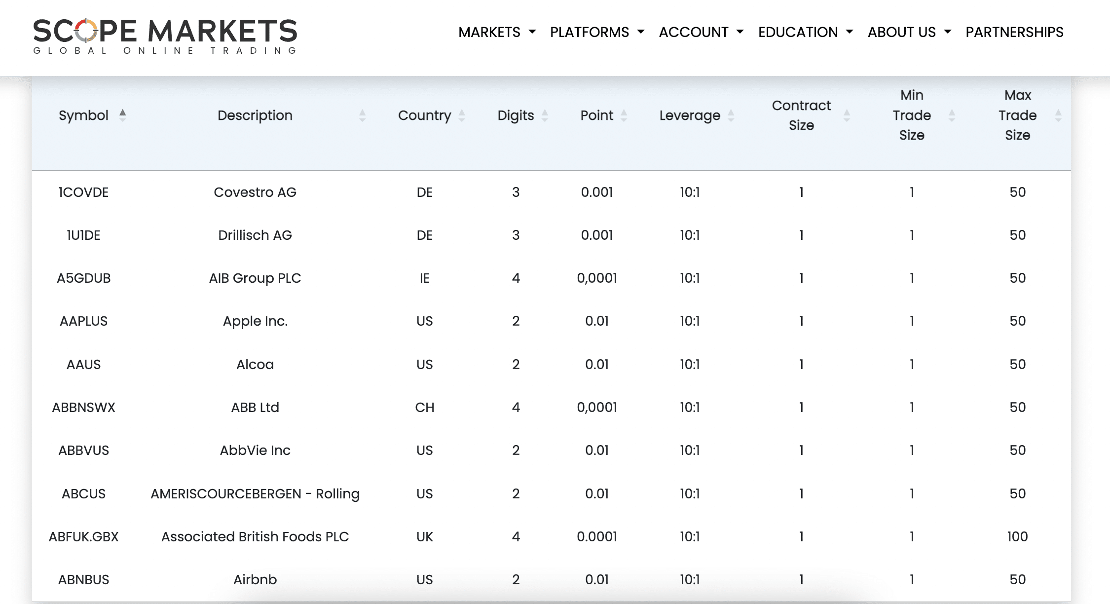Open the MARKETS dropdown menu
1110x604 pixels.
click(x=497, y=32)
